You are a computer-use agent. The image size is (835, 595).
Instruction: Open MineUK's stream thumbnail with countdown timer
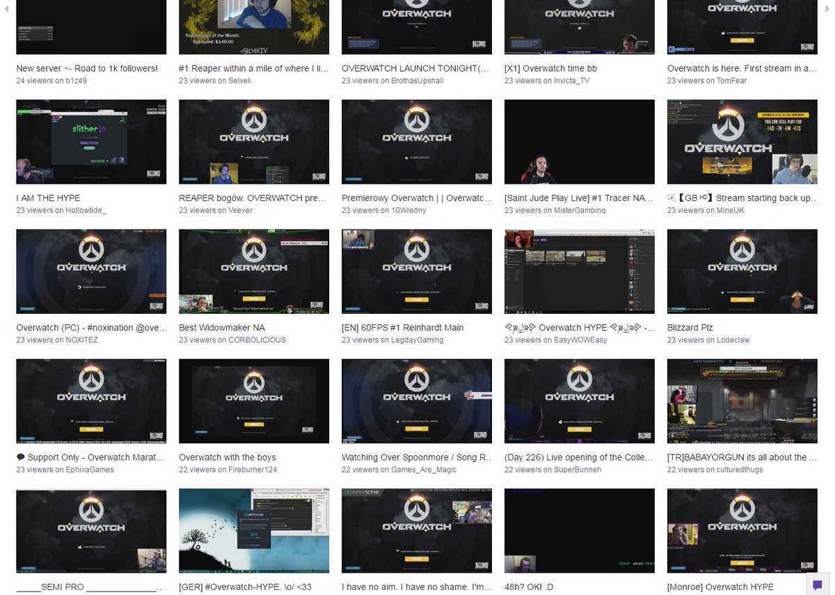(742, 142)
